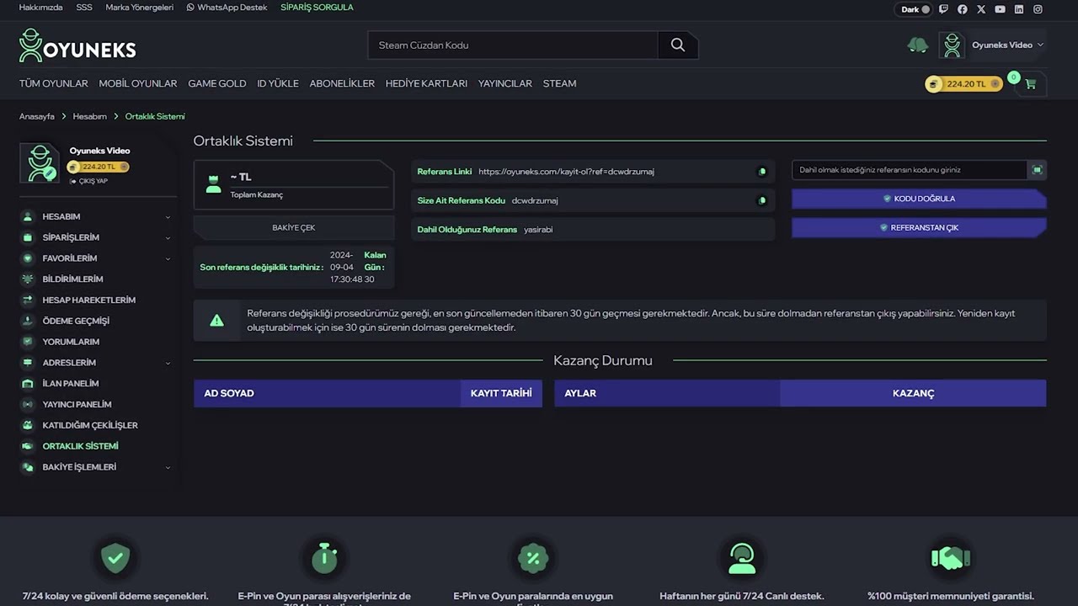Viewport: 1078px width, 606px height.
Task: Open the SSS link
Action: tap(84, 8)
